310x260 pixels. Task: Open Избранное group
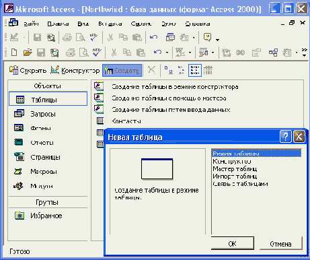click(x=46, y=216)
